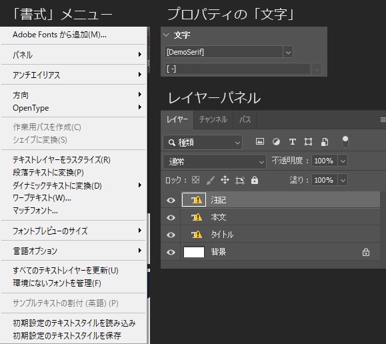Filter layers by adjustment layer icon
The image size is (386, 344).
click(x=276, y=141)
